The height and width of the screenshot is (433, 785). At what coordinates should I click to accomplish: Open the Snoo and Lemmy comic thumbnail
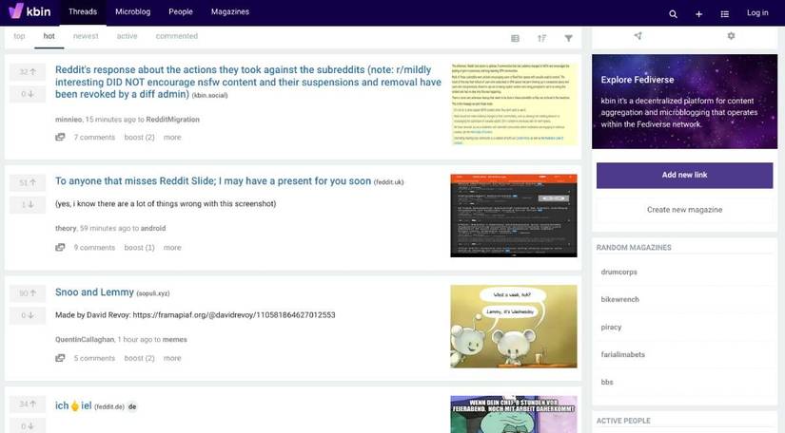pyautogui.click(x=514, y=327)
